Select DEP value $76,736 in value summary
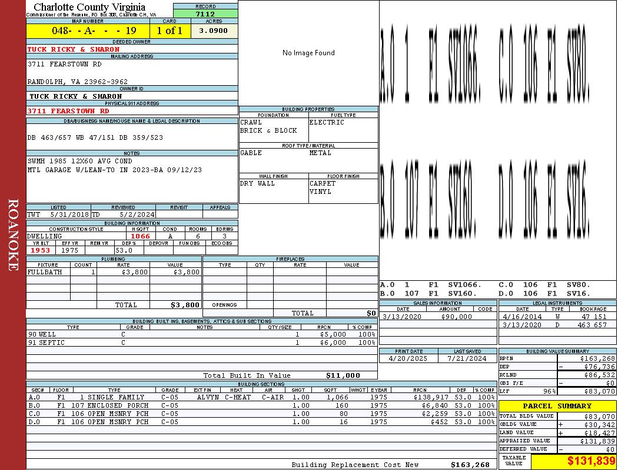 pos(600,367)
